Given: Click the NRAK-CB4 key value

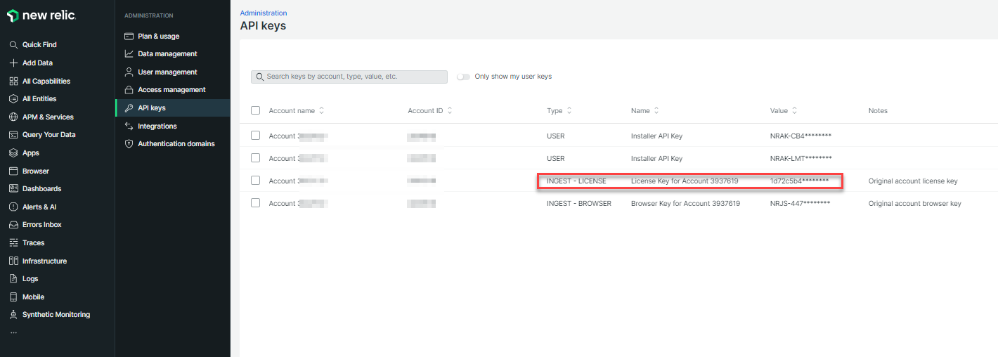Looking at the screenshot, I should pos(801,136).
